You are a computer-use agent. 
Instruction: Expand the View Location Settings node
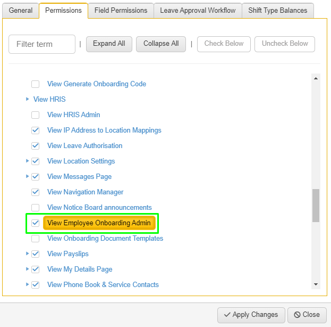tap(27, 161)
